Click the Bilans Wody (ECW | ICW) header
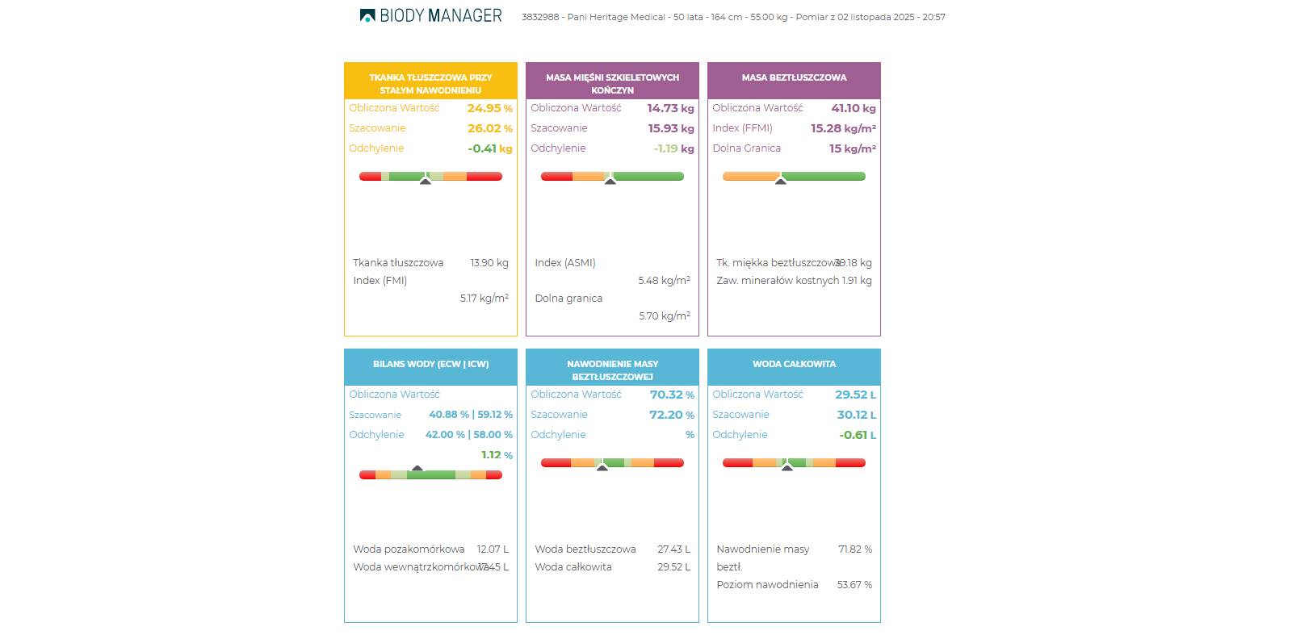The width and height of the screenshot is (1292, 635). (430, 365)
